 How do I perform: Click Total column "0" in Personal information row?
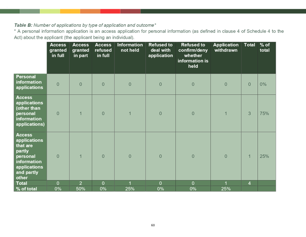[x=250, y=84]
